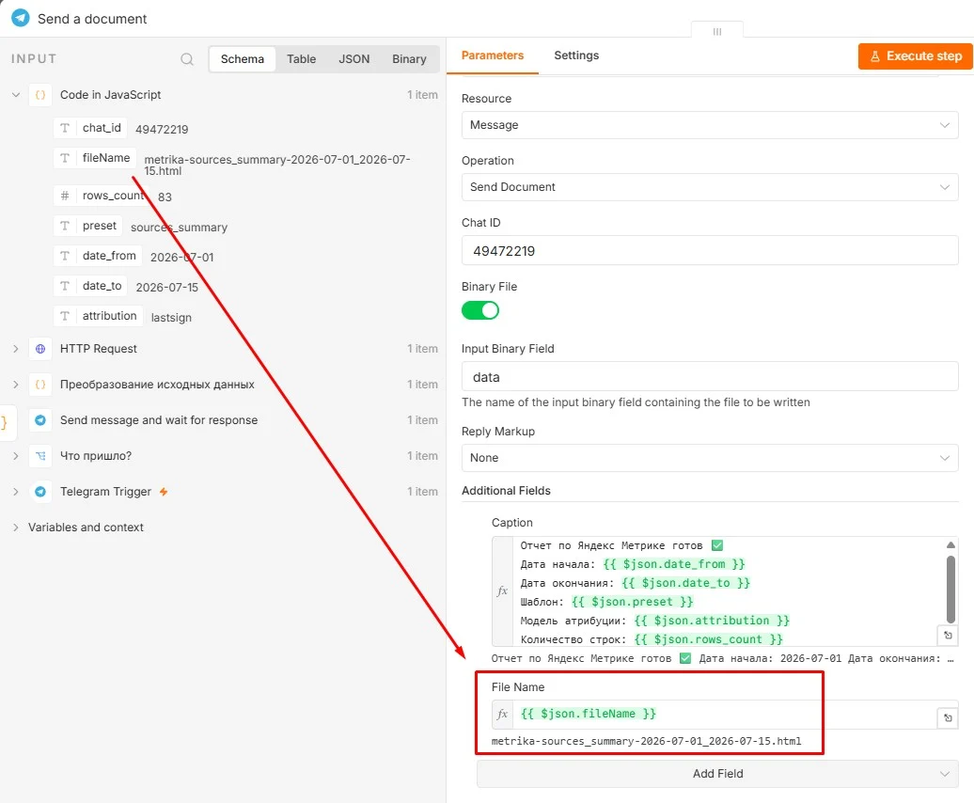The height and width of the screenshot is (803, 974).
Task: Click the Telegram Trigger node icon
Action: (x=40, y=492)
